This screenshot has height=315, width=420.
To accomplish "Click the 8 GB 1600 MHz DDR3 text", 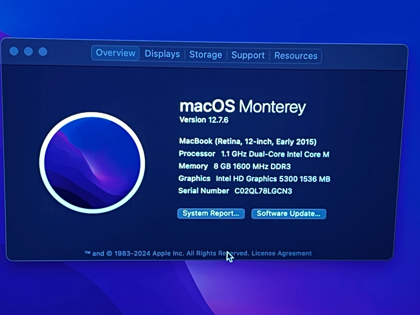I will [x=252, y=166].
